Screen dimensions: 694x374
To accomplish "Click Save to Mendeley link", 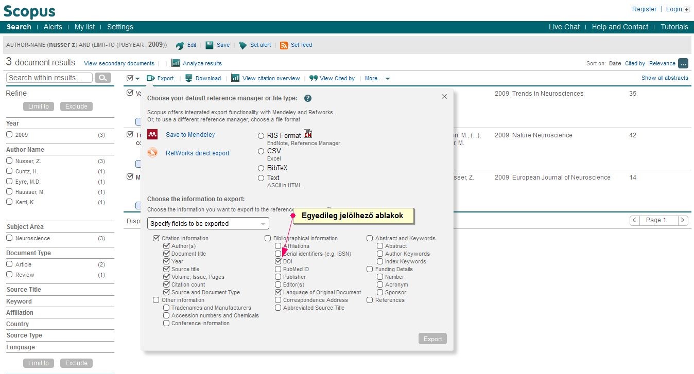I will (x=190, y=135).
